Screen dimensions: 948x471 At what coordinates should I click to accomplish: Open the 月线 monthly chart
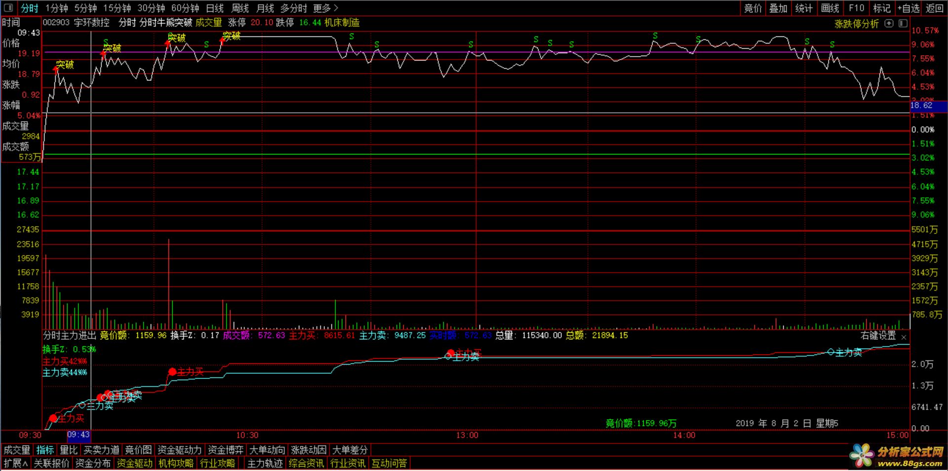[265, 8]
